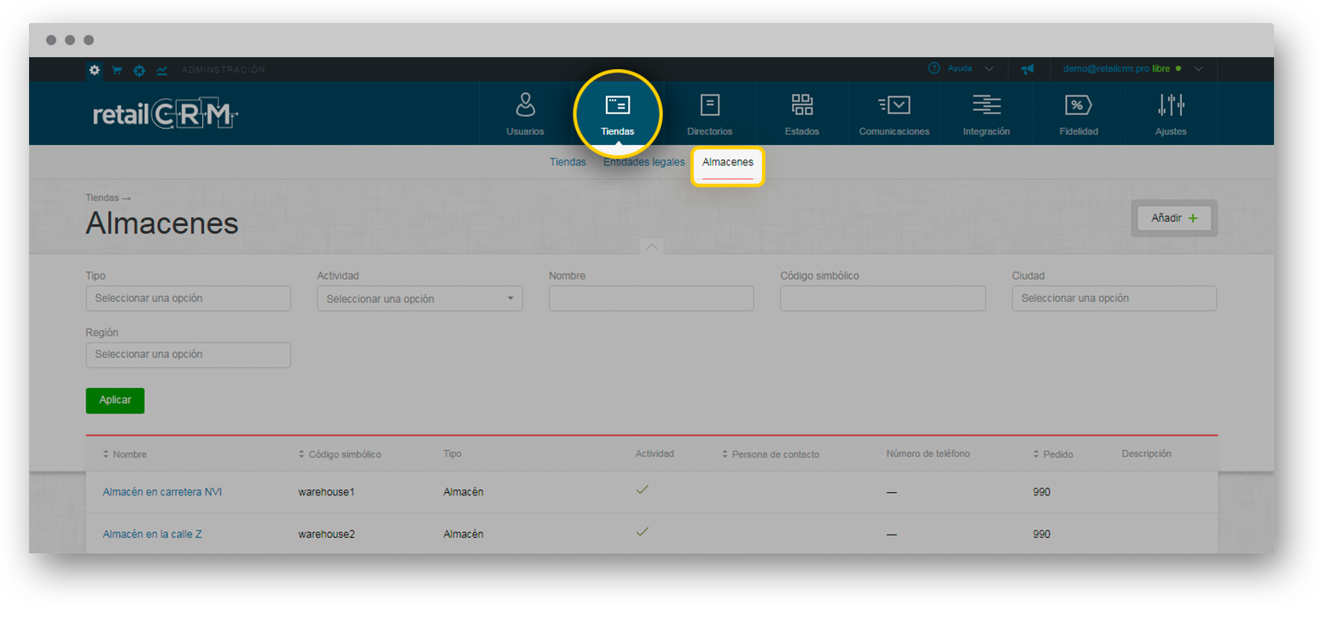Image resolution: width=1327 pixels, height=619 pixels.
Task: Sort the table by Pedido
Action: (1052, 454)
